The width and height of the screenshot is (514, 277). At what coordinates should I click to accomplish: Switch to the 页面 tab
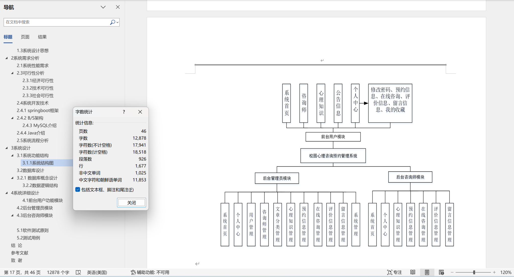[25, 37]
